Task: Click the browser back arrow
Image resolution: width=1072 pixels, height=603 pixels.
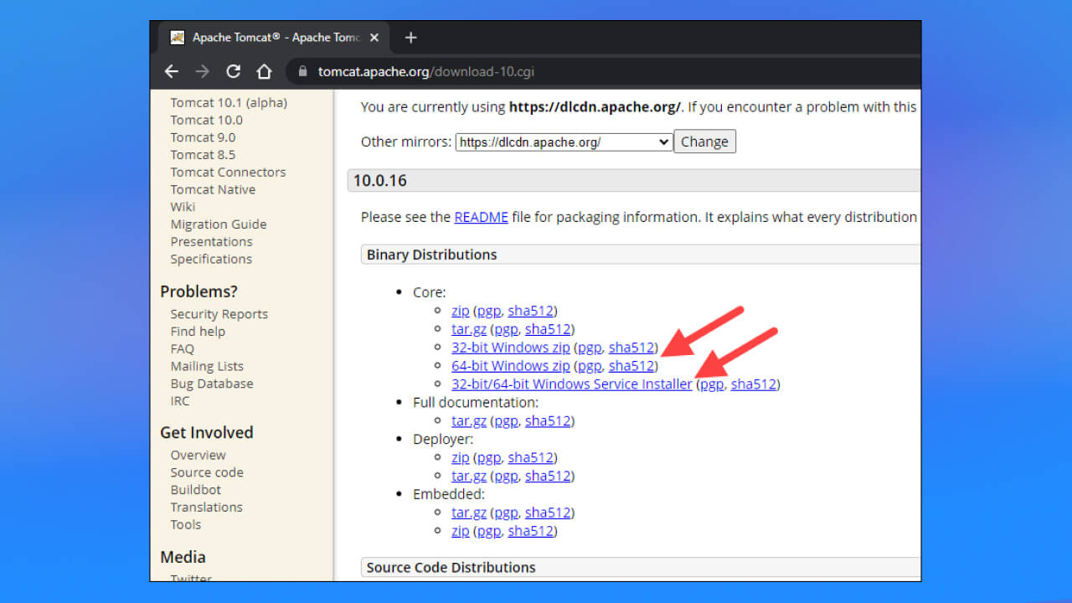Action: 172,71
